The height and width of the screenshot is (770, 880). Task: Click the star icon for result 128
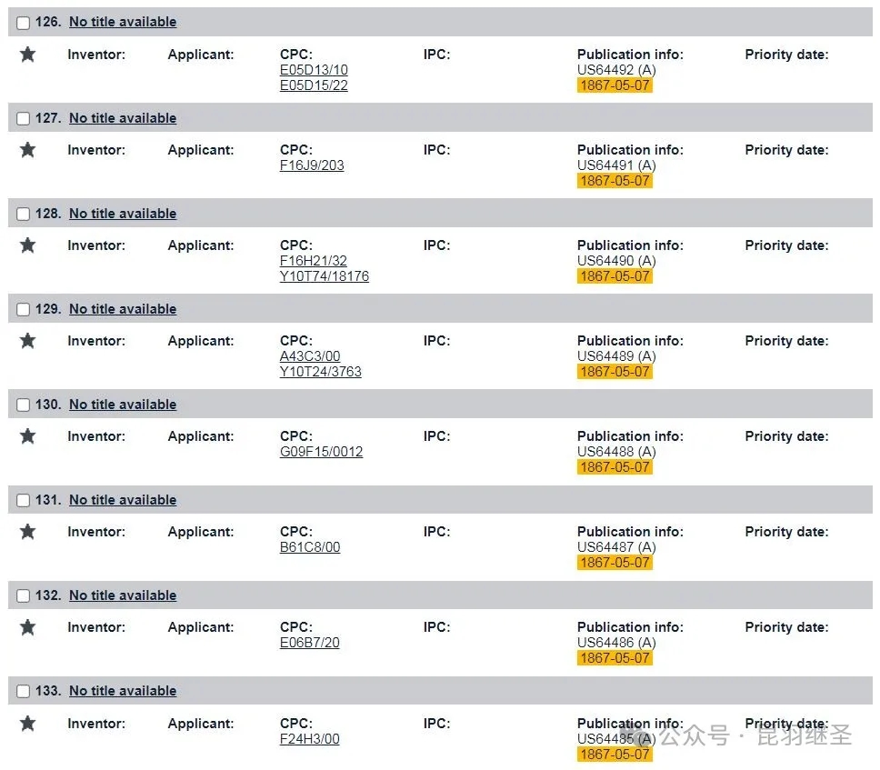[x=27, y=245]
